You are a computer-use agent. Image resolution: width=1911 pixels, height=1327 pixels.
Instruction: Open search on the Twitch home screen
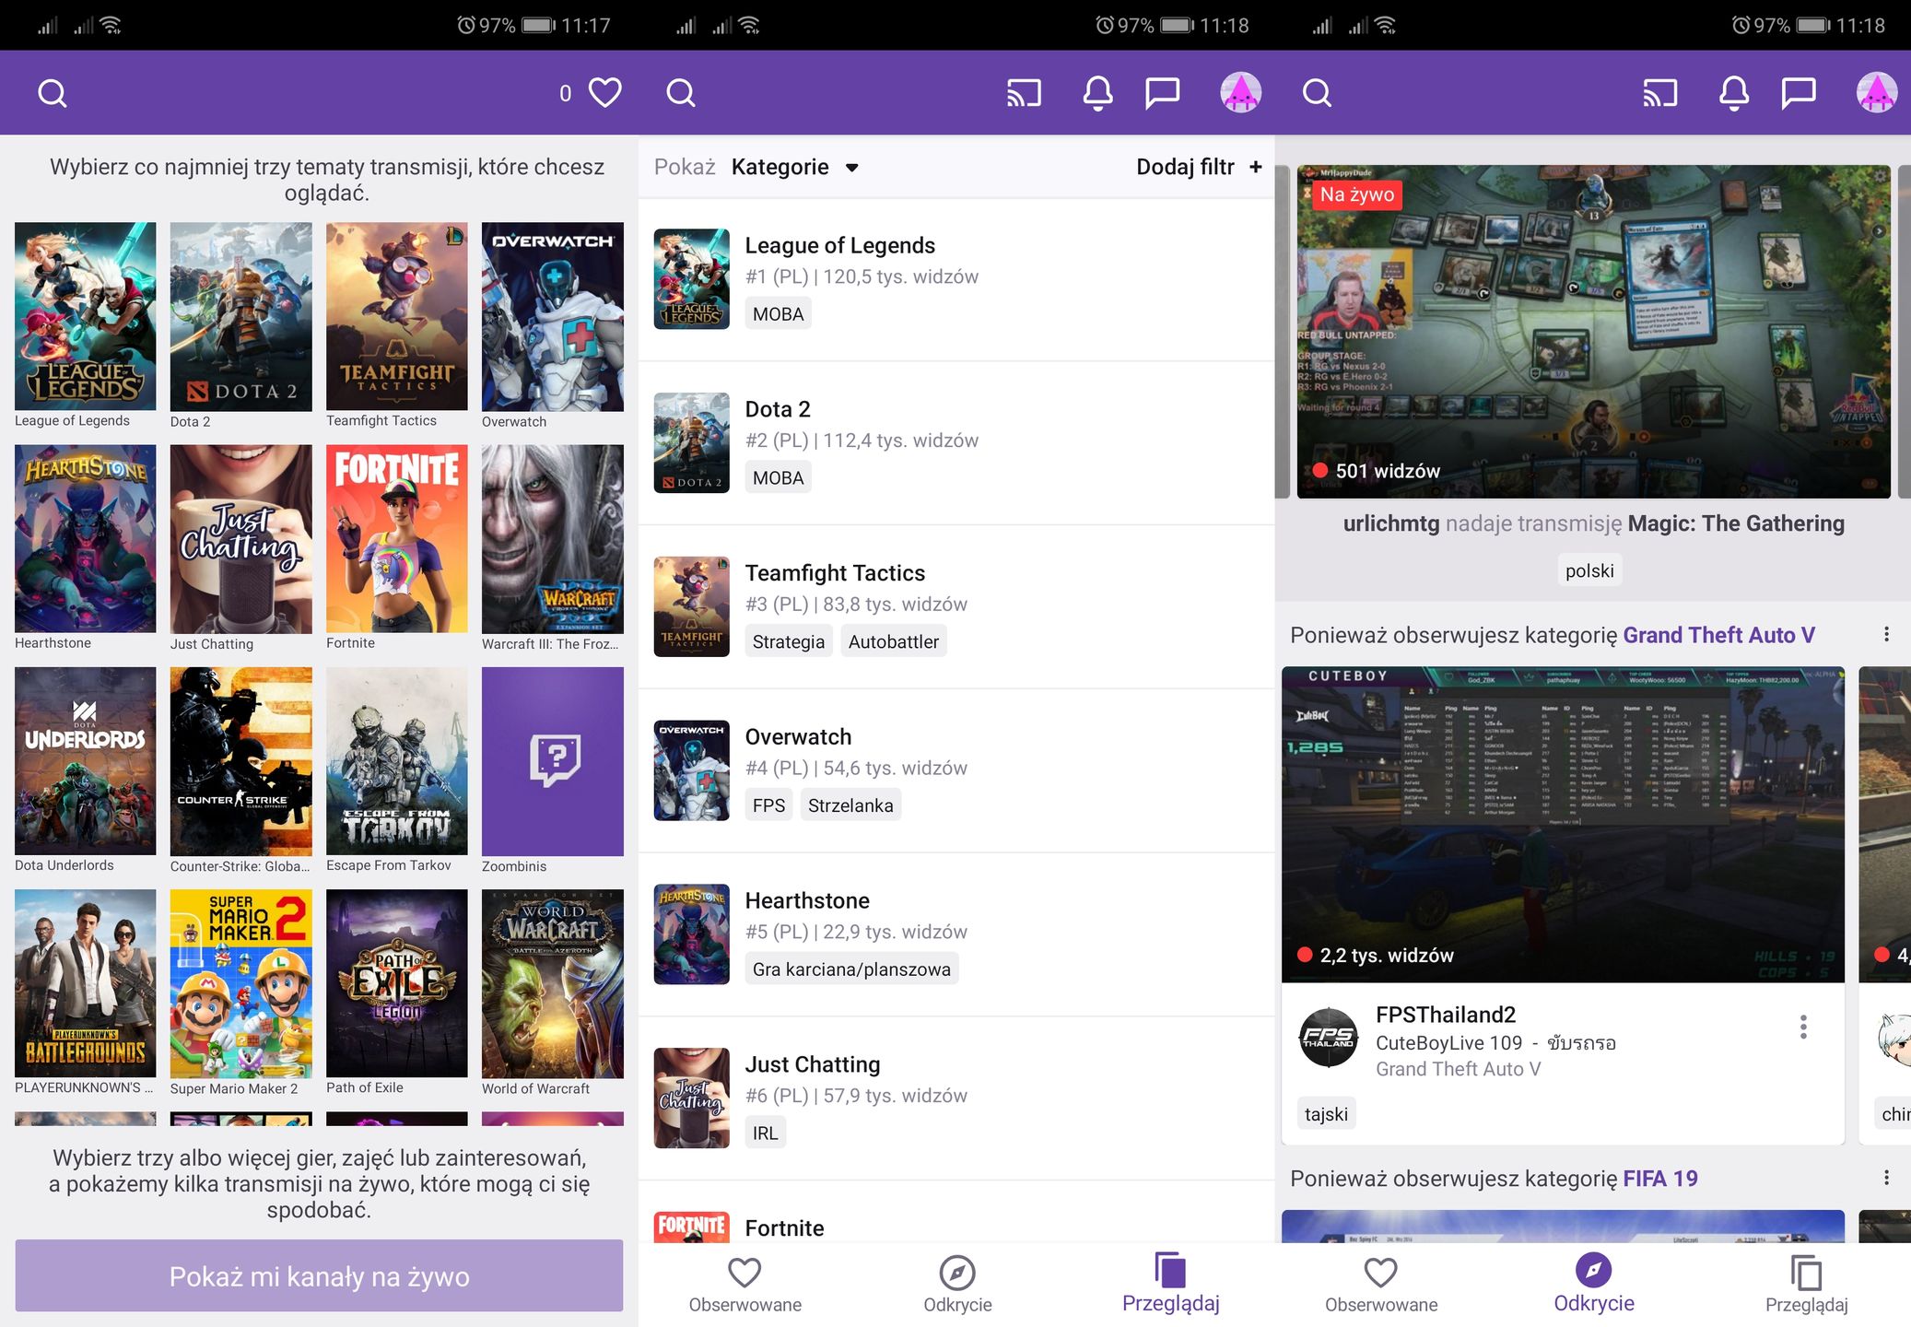click(52, 92)
